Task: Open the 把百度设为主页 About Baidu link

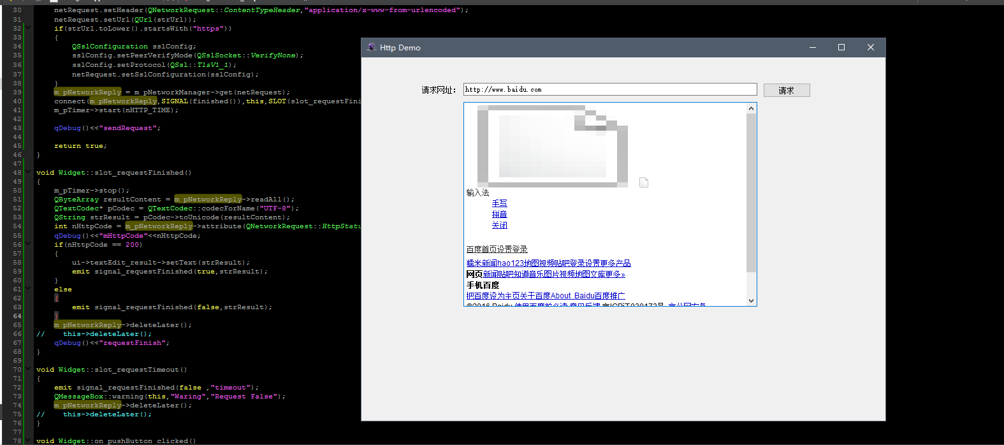Action: [x=546, y=296]
